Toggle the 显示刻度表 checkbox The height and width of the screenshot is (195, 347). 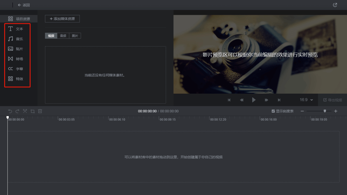[x=273, y=111]
